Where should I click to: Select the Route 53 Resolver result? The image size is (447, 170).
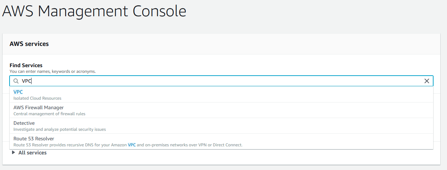pos(221,141)
